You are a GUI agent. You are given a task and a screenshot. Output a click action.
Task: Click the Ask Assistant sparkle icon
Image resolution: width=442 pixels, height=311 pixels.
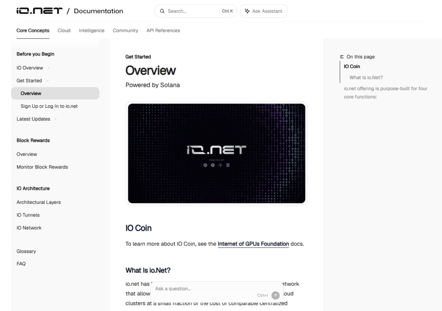(247, 11)
